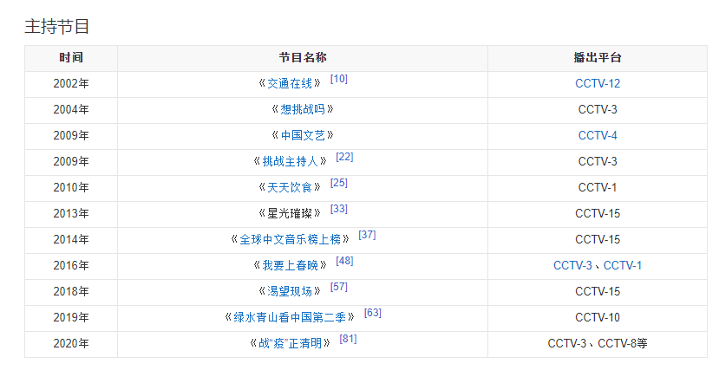Image resolution: width=719 pixels, height=370 pixels.
Task: Open the CCTV-1 link in 2016 row
Action: click(x=623, y=266)
